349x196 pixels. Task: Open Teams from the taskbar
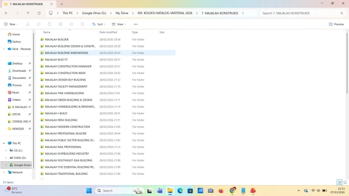pyautogui.click(x=160, y=191)
